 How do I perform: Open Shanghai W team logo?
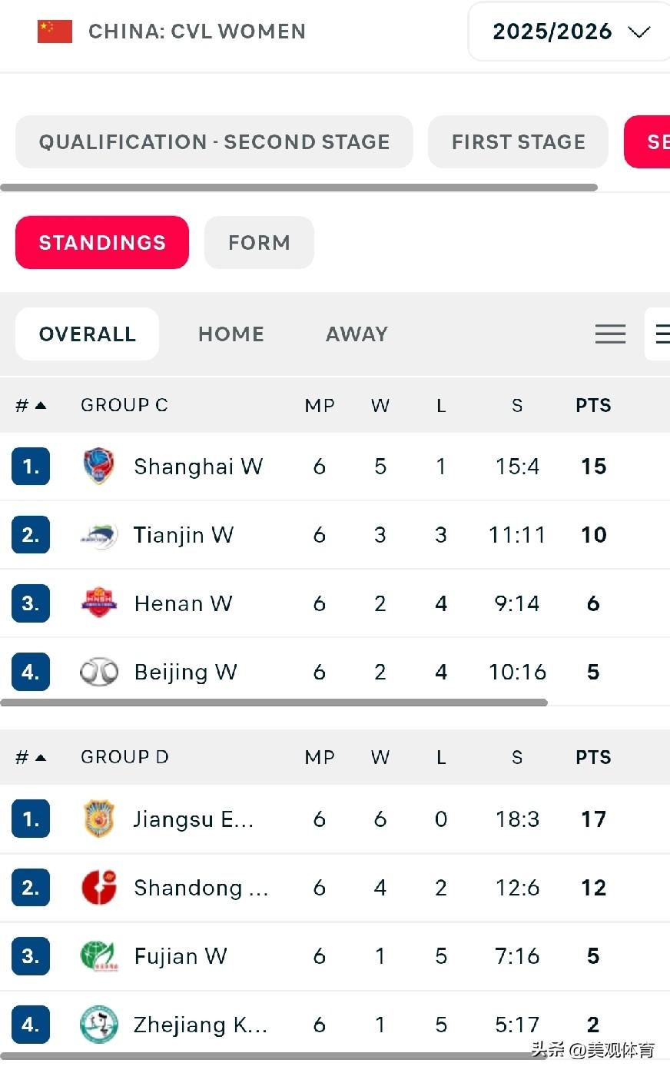(x=99, y=467)
